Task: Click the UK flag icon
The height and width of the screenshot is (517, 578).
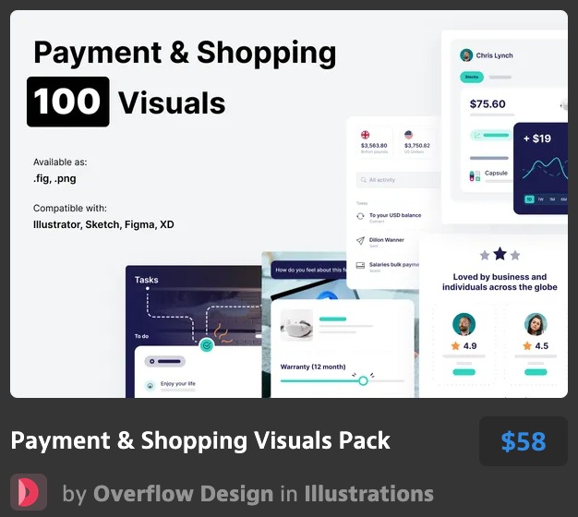Action: click(366, 134)
